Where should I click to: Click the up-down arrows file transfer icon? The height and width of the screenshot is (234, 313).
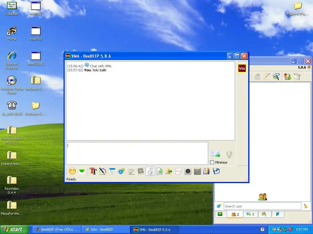pyautogui.click(x=288, y=76)
